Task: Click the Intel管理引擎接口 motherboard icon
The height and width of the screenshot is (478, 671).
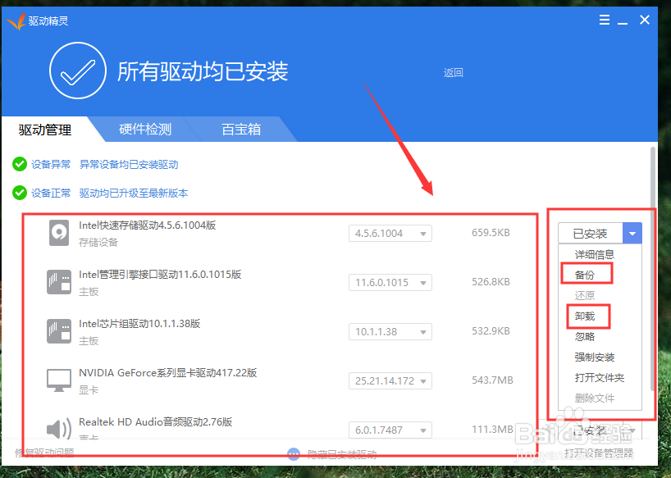Action: pos(58,282)
